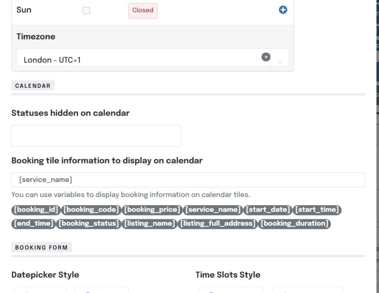
Task: Clear the London timezone selection
Action: tap(266, 57)
